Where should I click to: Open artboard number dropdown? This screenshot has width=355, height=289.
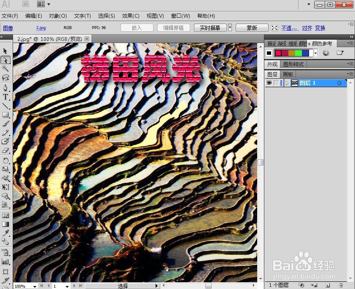67,286
